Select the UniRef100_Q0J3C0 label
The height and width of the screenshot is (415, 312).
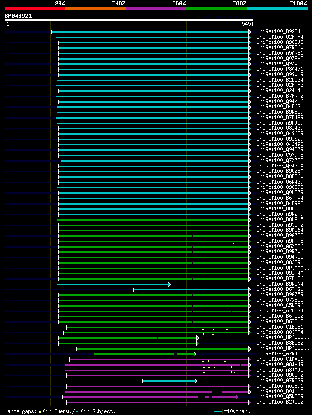click(x=280, y=166)
